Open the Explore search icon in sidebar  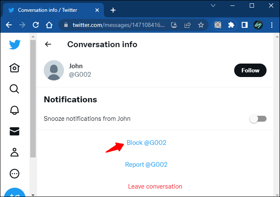14,89
